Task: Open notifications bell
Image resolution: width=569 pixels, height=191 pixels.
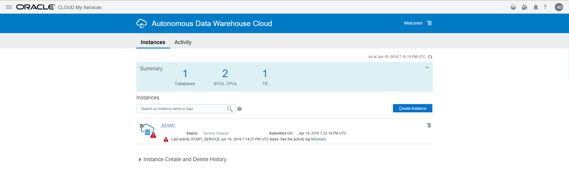Action: click(536, 7)
